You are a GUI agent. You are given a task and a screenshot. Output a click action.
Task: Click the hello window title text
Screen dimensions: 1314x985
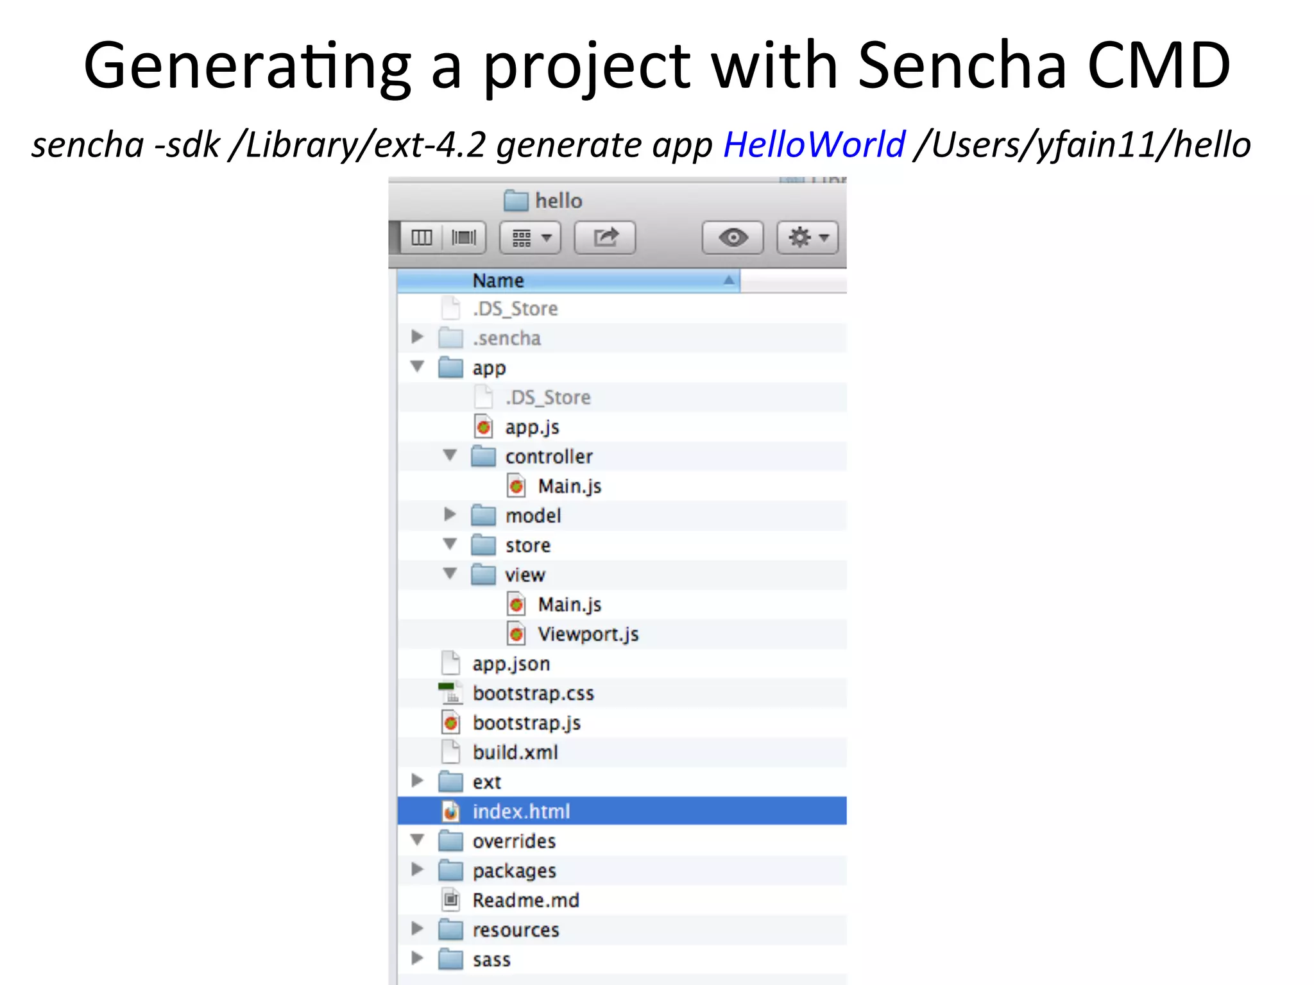tap(558, 201)
